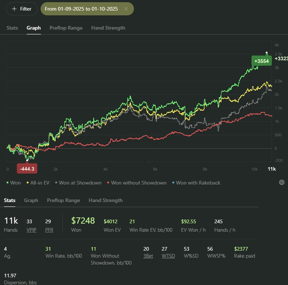Click the plus Filter button
Screen dimensions: 288x285
click(x=22, y=9)
